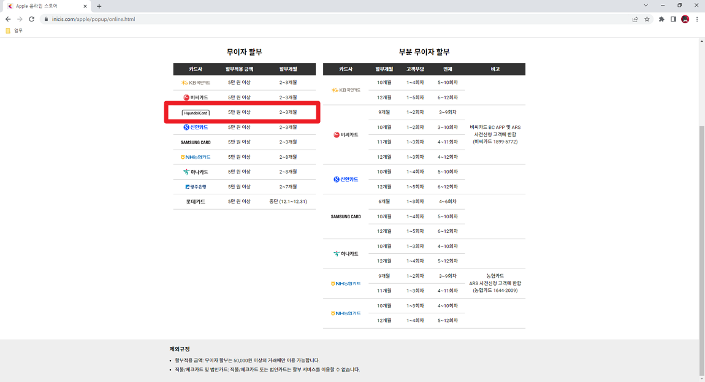Click the 고객부담 column header
The height and width of the screenshot is (382, 705).
tap(415, 69)
